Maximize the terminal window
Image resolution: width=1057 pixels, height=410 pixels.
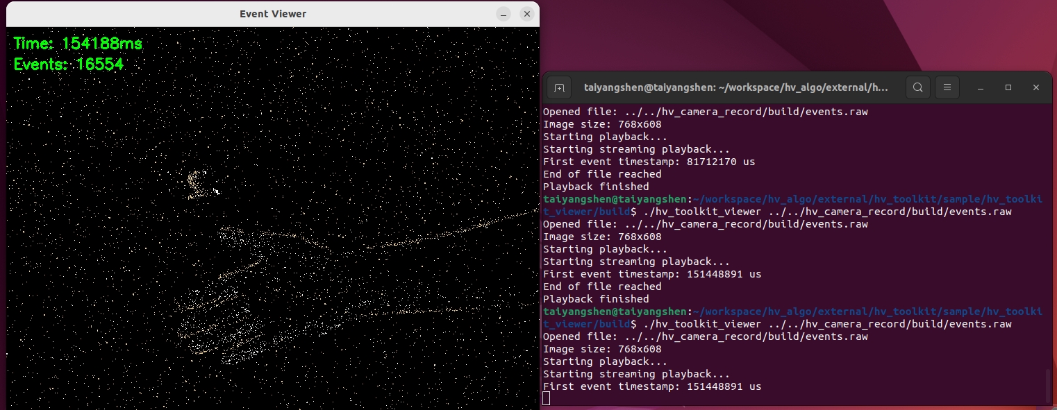[1008, 88]
